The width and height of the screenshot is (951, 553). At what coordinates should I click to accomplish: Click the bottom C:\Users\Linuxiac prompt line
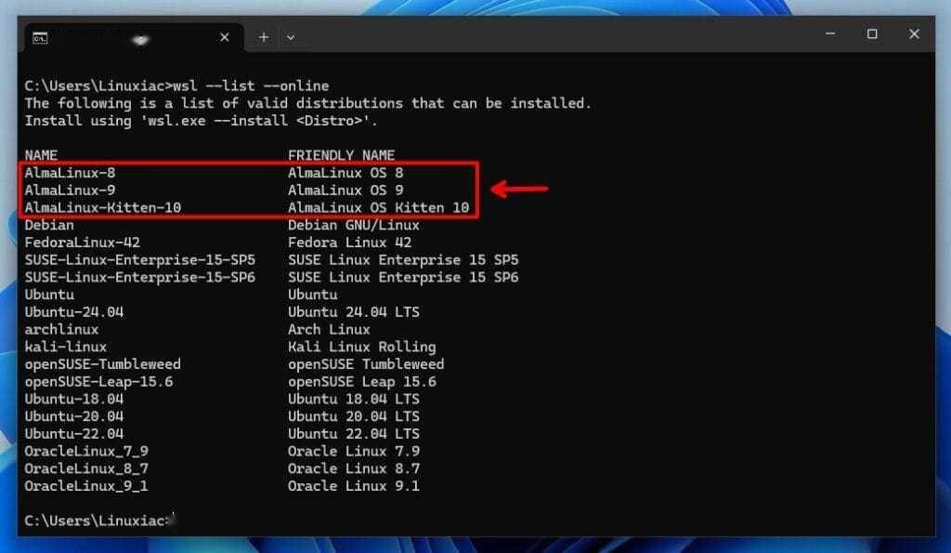pos(98,520)
